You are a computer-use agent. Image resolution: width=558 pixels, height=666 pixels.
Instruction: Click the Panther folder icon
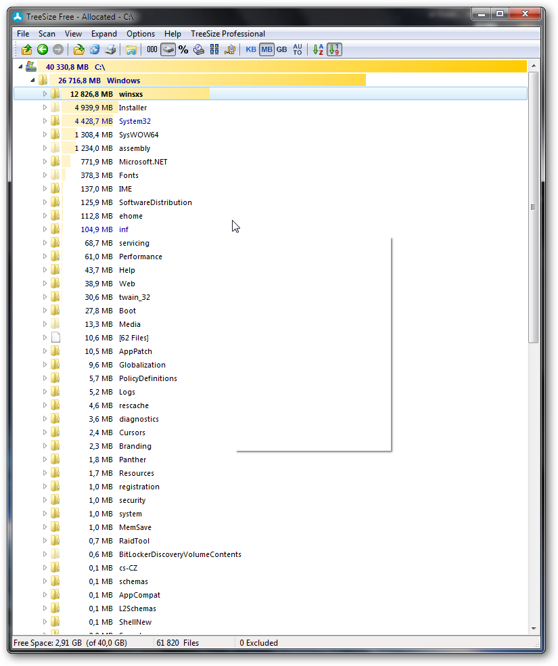point(55,460)
